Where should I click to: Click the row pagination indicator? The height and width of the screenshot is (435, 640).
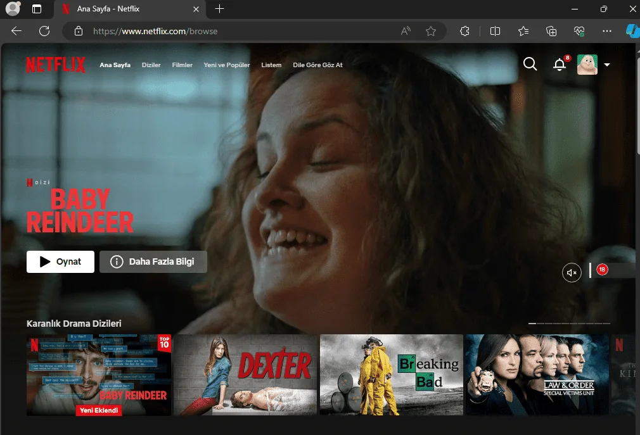point(569,324)
